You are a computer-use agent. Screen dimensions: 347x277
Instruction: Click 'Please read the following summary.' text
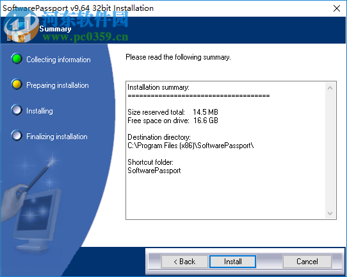[178, 57]
